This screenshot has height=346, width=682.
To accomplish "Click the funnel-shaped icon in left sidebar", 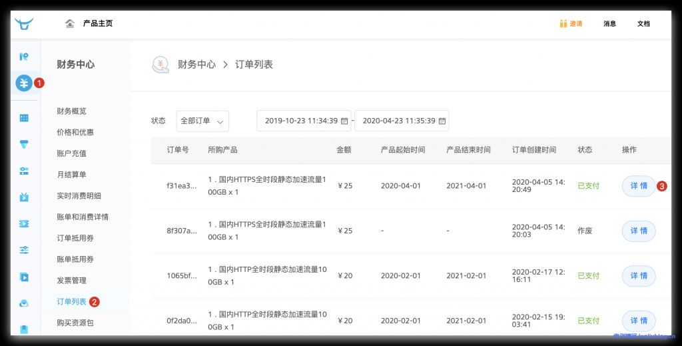I will click(24, 144).
